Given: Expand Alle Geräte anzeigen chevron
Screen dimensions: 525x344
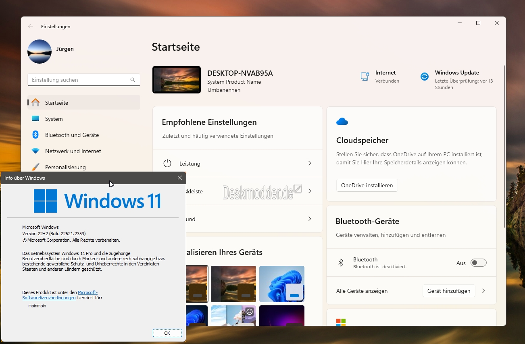Looking at the screenshot, I should tap(483, 290).
